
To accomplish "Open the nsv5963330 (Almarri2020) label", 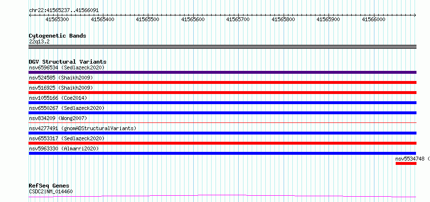I will pos(64,148).
